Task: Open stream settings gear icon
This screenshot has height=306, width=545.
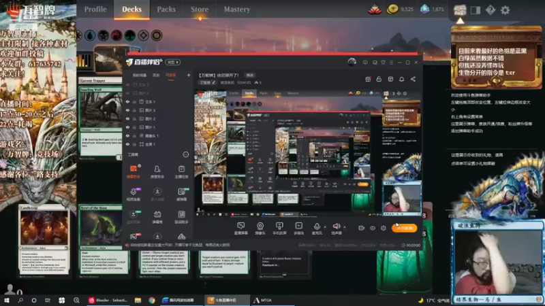Action: click(x=384, y=228)
